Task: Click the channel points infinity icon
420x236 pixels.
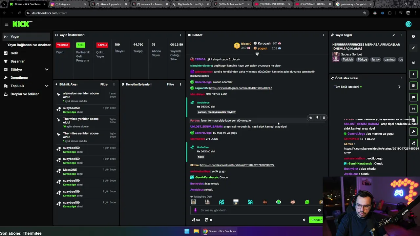Action: 196,220
